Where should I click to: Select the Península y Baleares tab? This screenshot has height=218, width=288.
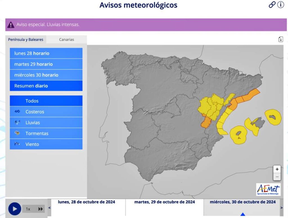pyautogui.click(x=26, y=39)
